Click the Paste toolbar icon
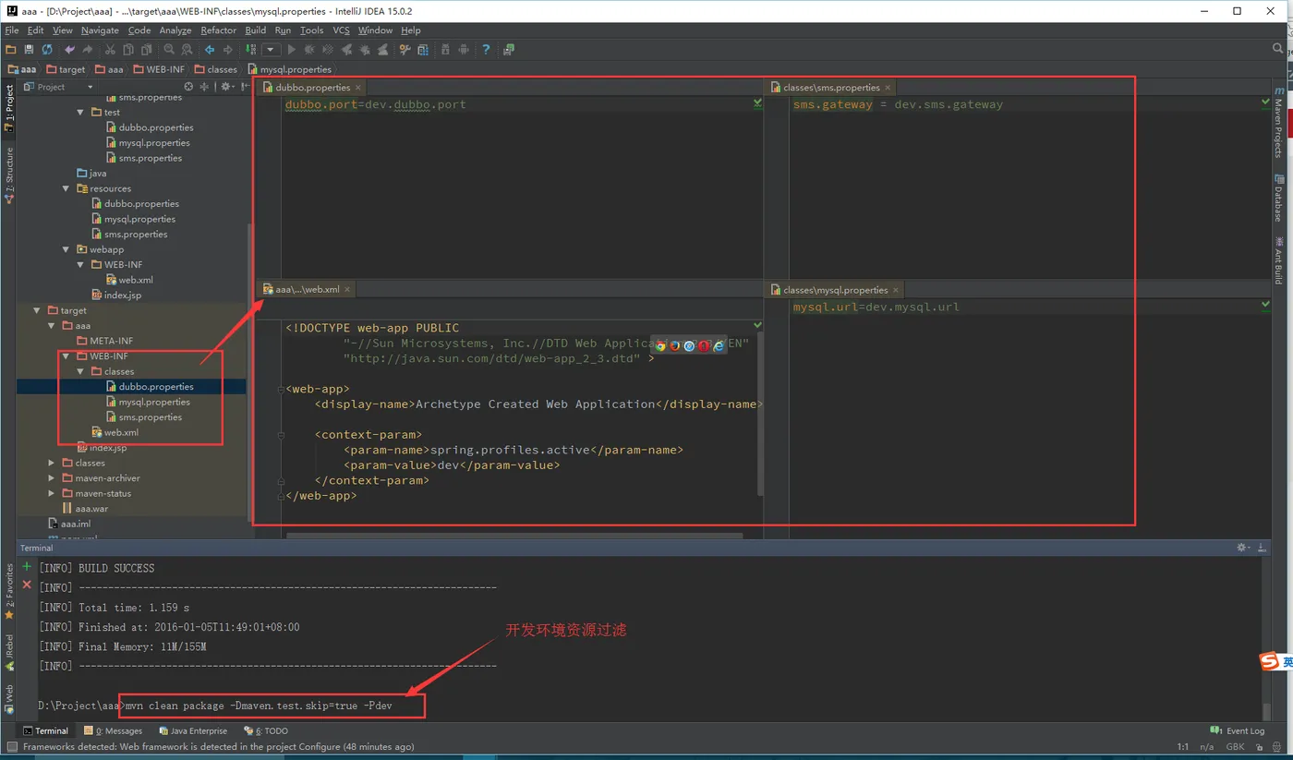Image resolution: width=1293 pixels, height=760 pixels. coord(146,50)
